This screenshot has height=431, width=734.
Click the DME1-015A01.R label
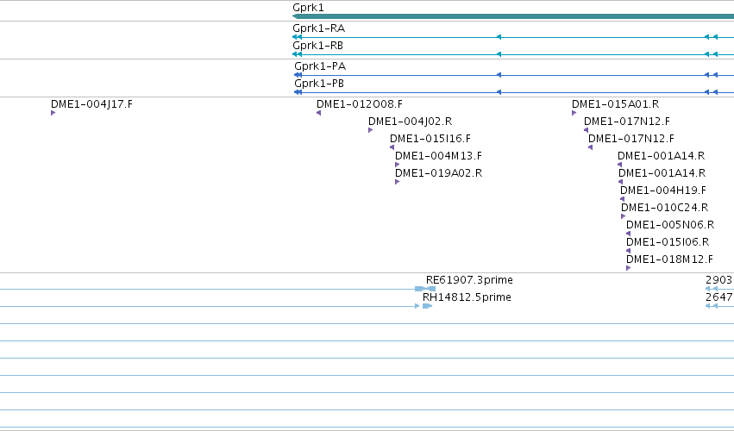click(616, 104)
